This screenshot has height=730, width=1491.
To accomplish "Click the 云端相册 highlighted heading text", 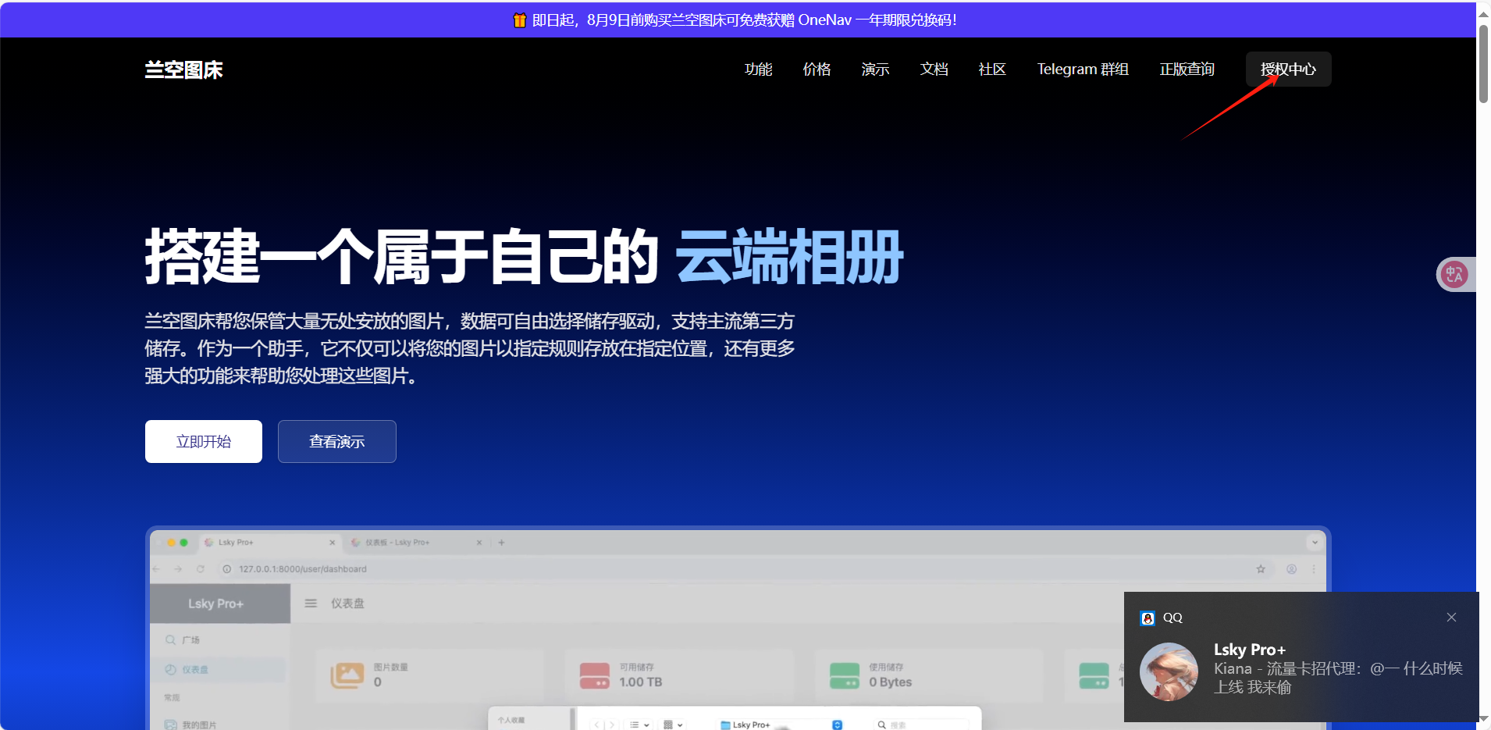I will (x=789, y=257).
